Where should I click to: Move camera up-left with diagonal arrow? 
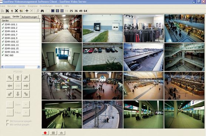[10, 78]
